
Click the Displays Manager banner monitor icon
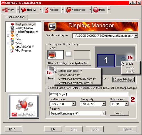52,26
